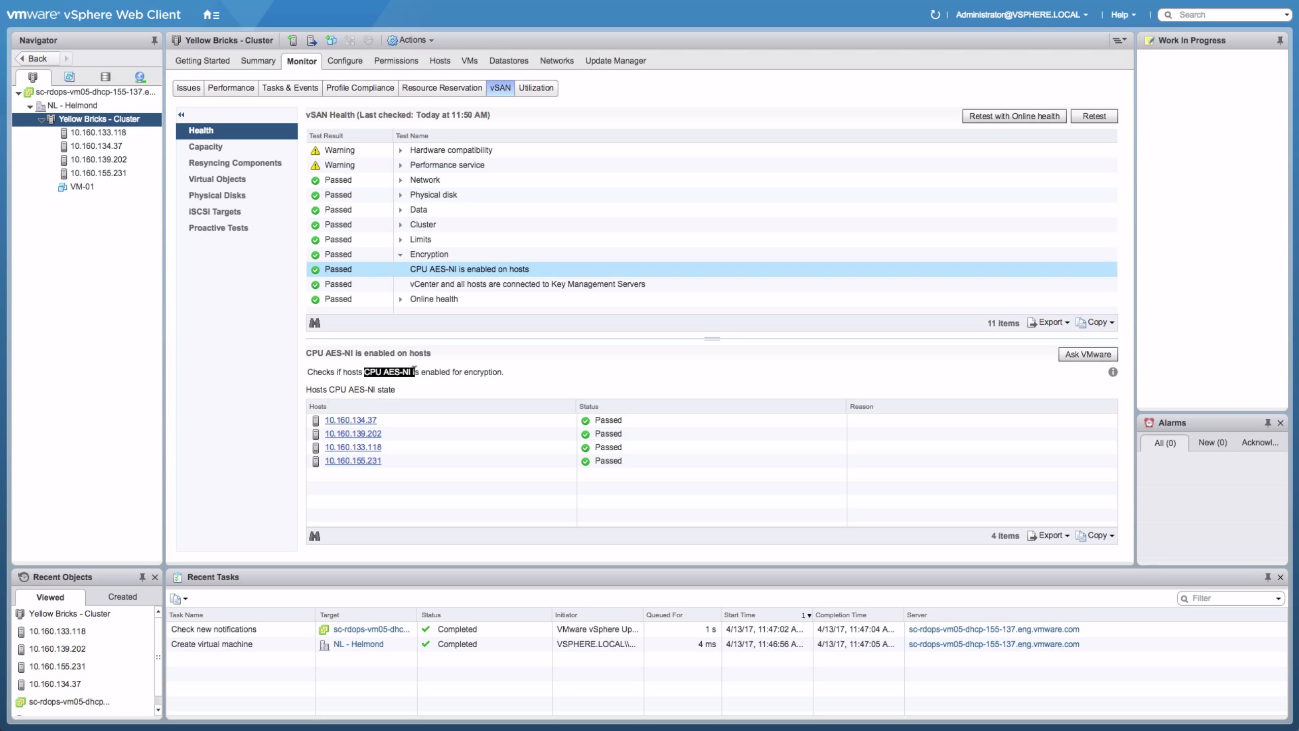Open the Recent Tasks copy menu icon
The height and width of the screenshot is (731, 1299).
pos(179,599)
